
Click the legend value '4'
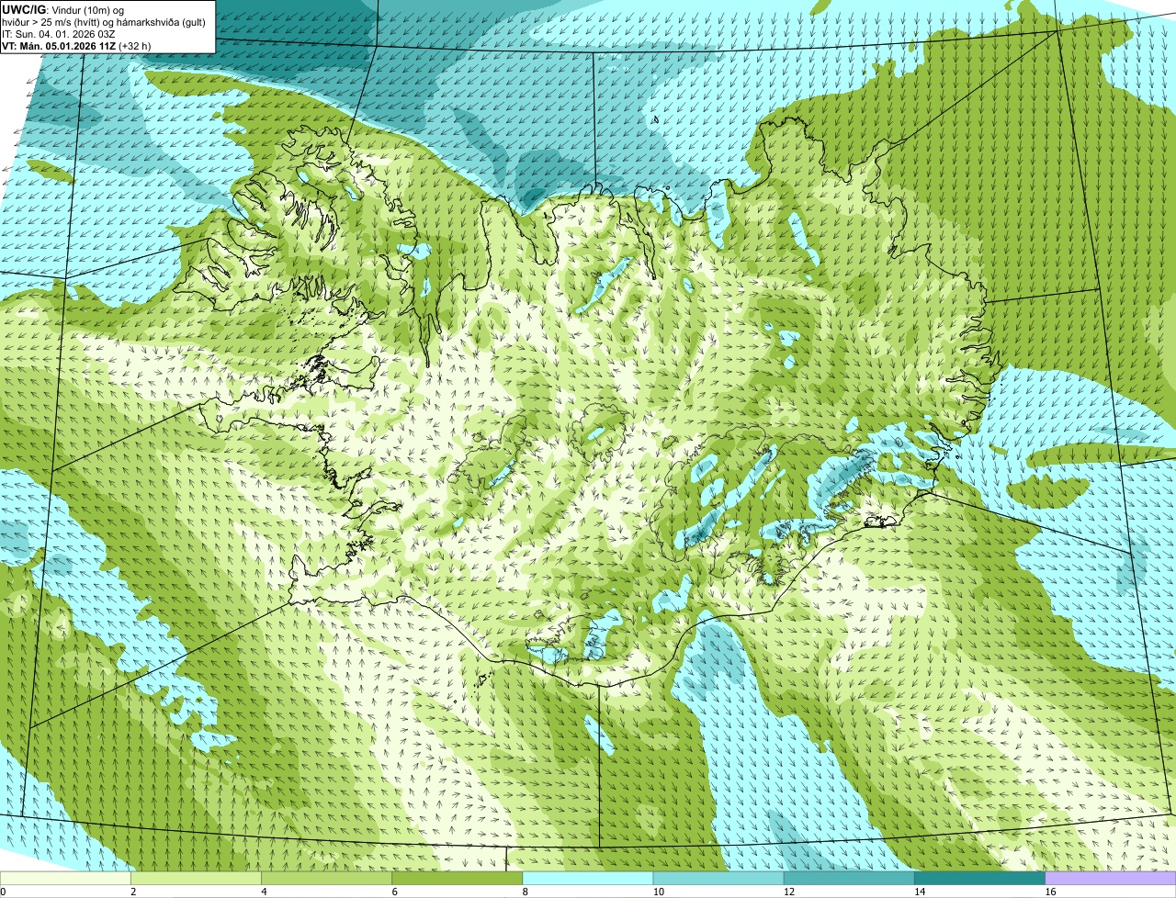[264, 892]
